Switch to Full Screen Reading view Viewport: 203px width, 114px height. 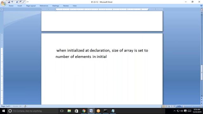click(x=166, y=106)
